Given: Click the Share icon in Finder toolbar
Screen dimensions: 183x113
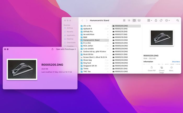Looking at the screenshot, I should point(156,20).
